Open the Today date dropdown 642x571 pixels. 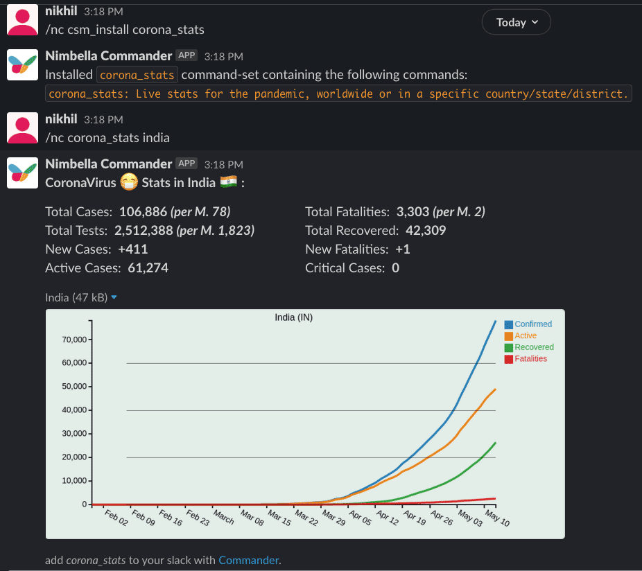pyautogui.click(x=517, y=22)
